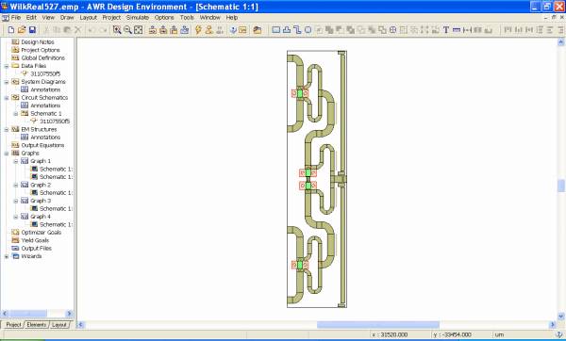Select the Zoom Out magnifier tool
Image resolution: width=566 pixels, height=341 pixels.
pos(127,30)
